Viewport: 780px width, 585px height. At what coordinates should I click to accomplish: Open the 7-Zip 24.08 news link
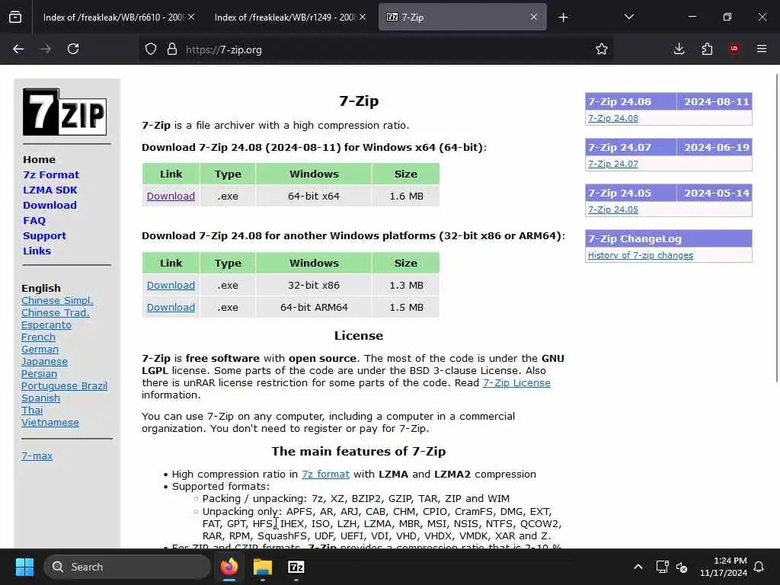[613, 118]
